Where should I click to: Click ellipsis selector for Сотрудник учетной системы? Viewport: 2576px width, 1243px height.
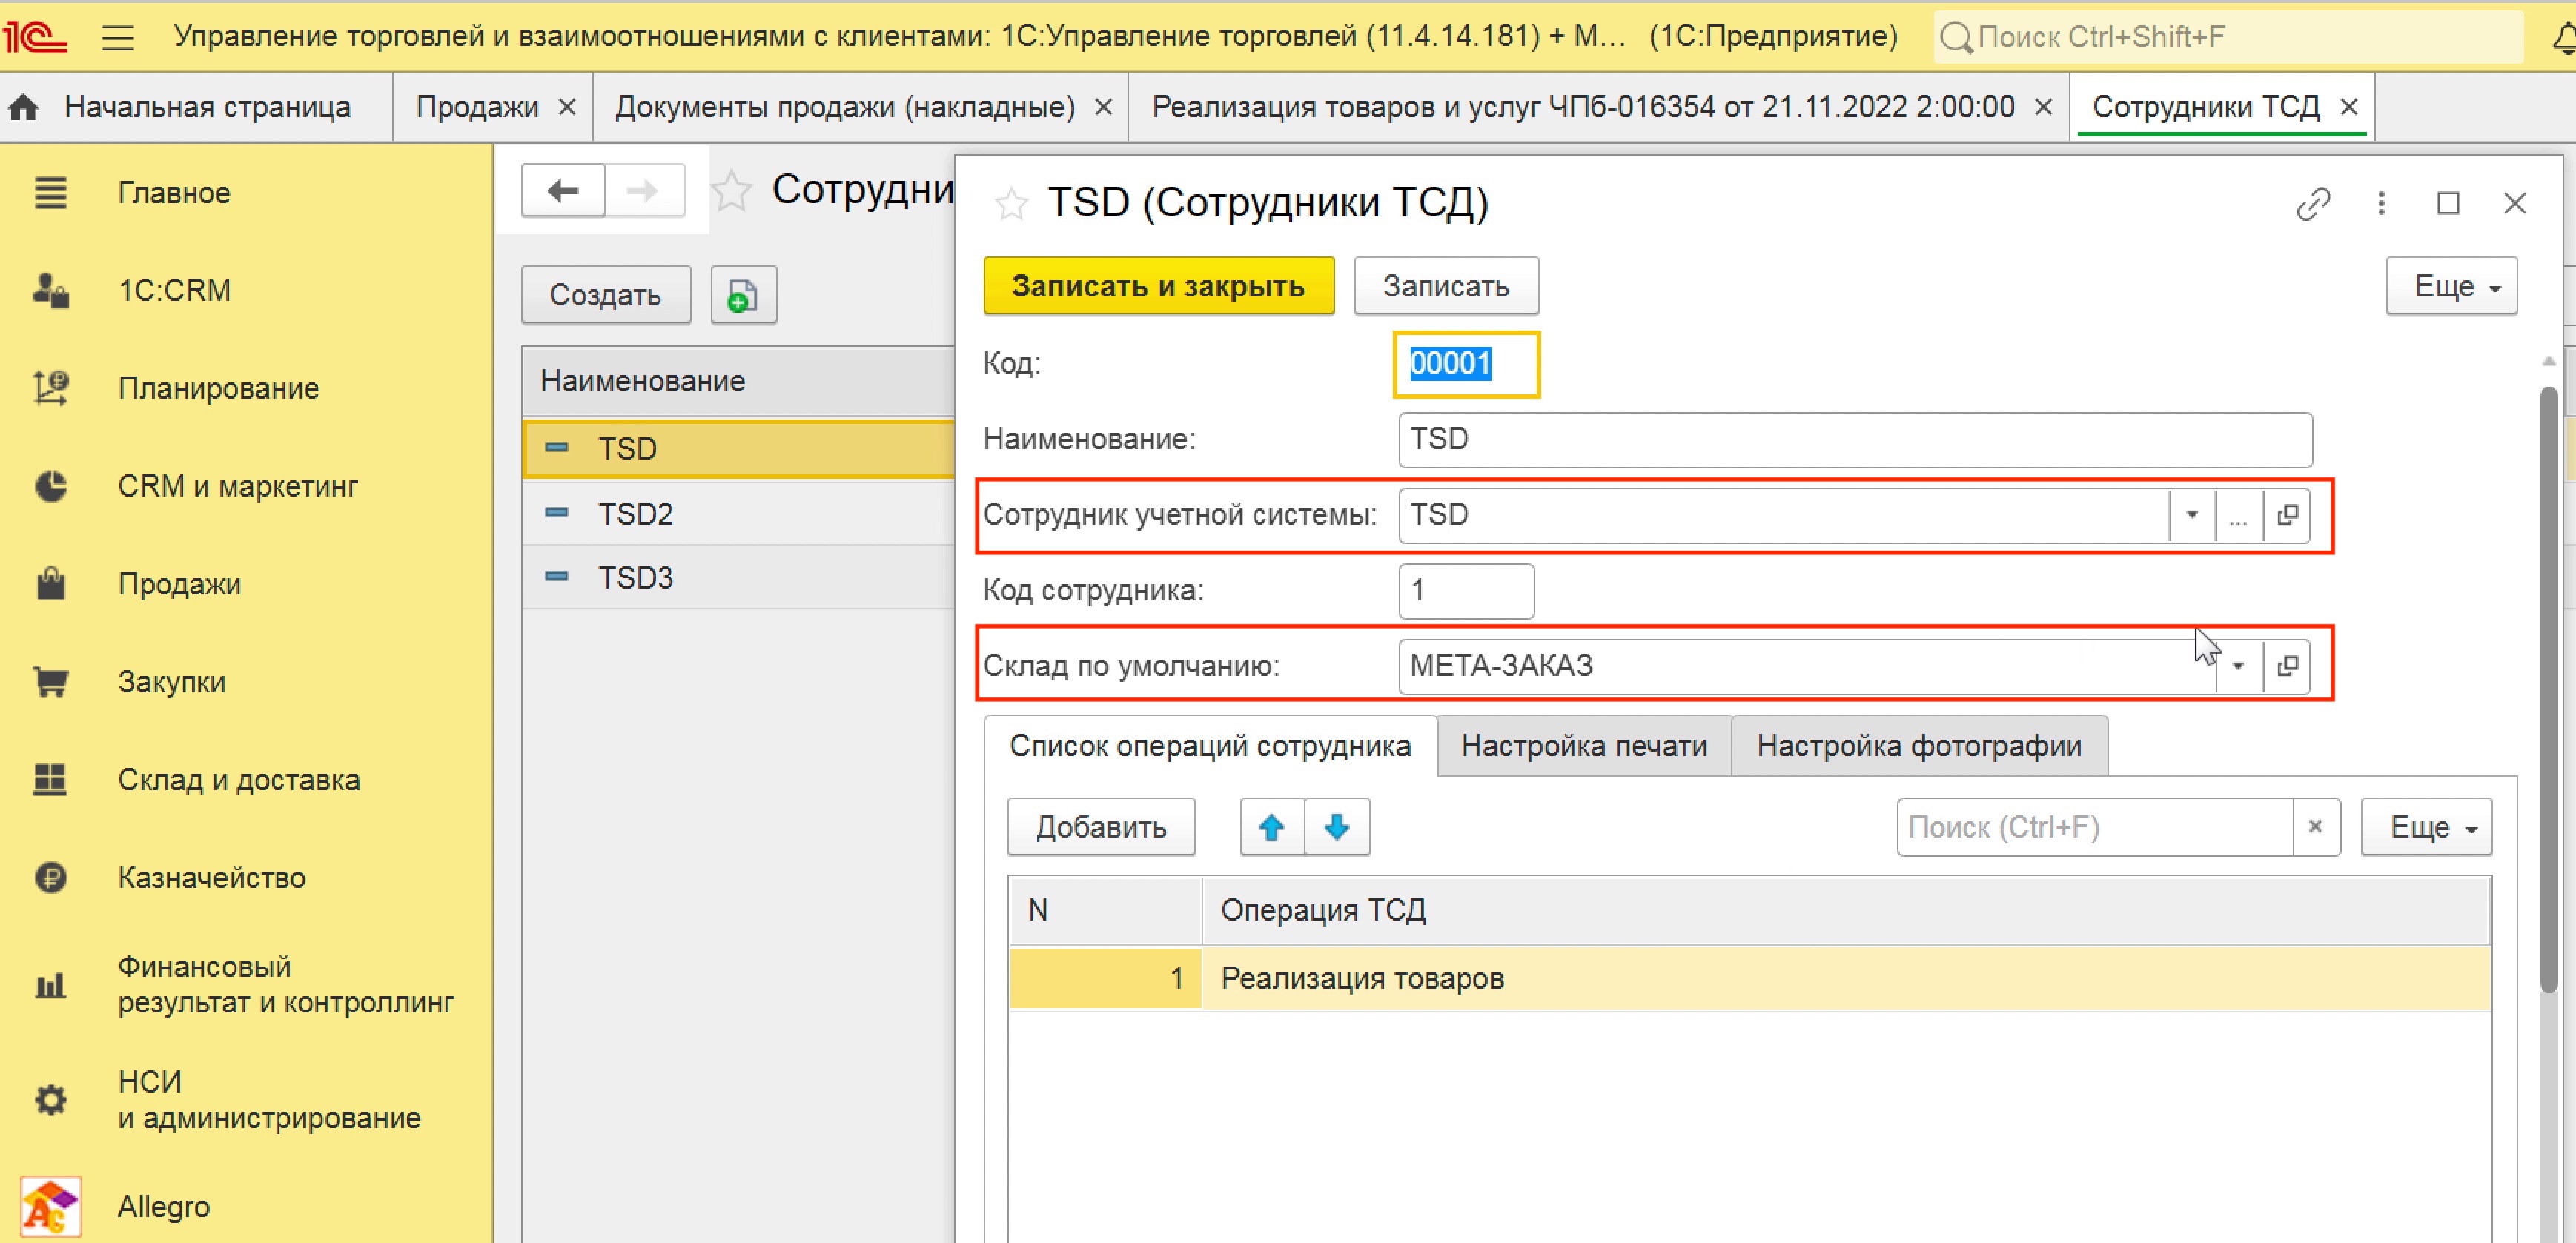[2239, 515]
